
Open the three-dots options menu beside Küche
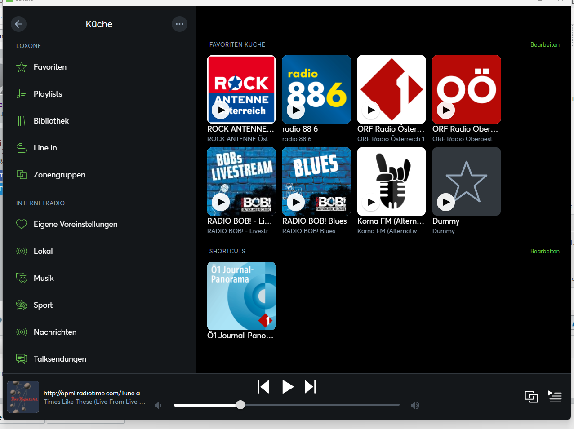tap(179, 24)
